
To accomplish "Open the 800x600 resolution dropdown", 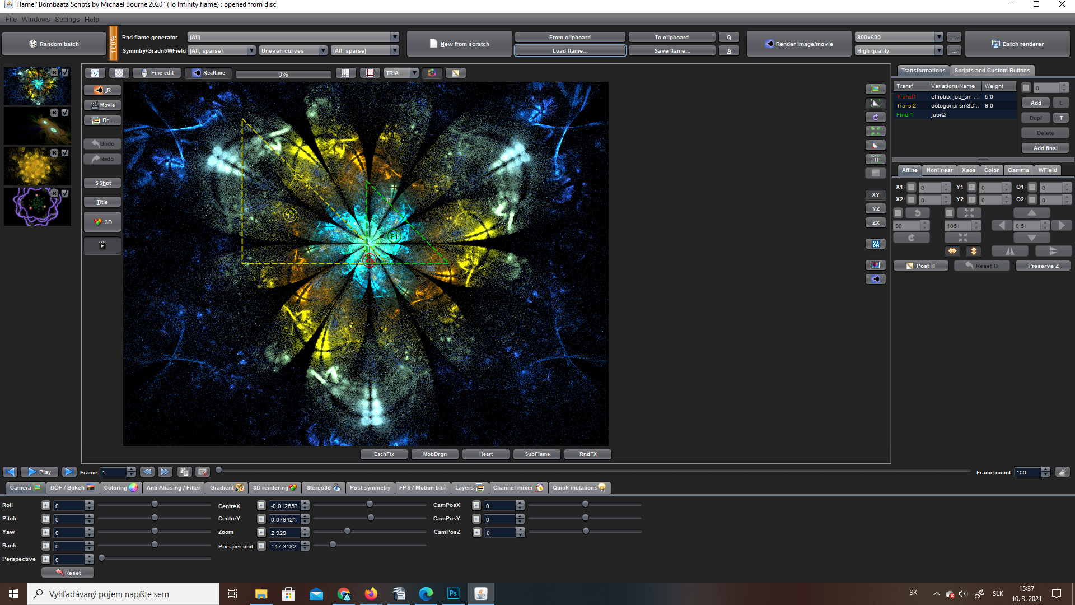I will [899, 38].
